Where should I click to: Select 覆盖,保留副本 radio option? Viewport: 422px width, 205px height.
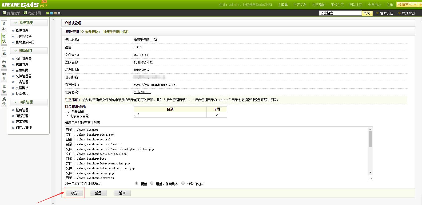(x=152, y=183)
